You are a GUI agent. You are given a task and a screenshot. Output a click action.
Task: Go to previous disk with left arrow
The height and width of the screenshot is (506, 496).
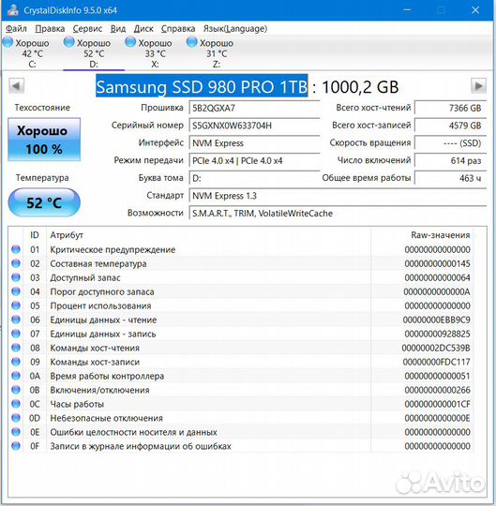click(16, 86)
